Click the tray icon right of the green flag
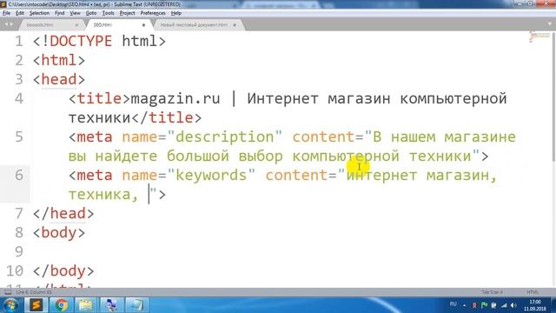556x313 pixels. click(x=493, y=305)
